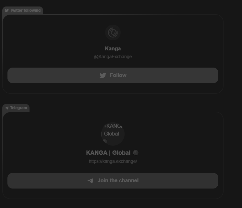The image size is (242, 208).
Task: Click the Kanga profile name
Action: pyautogui.click(x=113, y=48)
